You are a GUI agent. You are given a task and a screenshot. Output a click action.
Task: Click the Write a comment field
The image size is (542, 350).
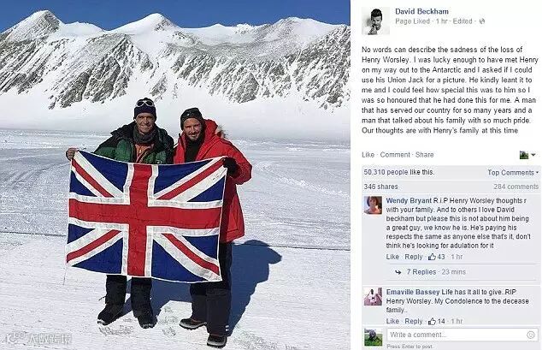[x=462, y=335]
